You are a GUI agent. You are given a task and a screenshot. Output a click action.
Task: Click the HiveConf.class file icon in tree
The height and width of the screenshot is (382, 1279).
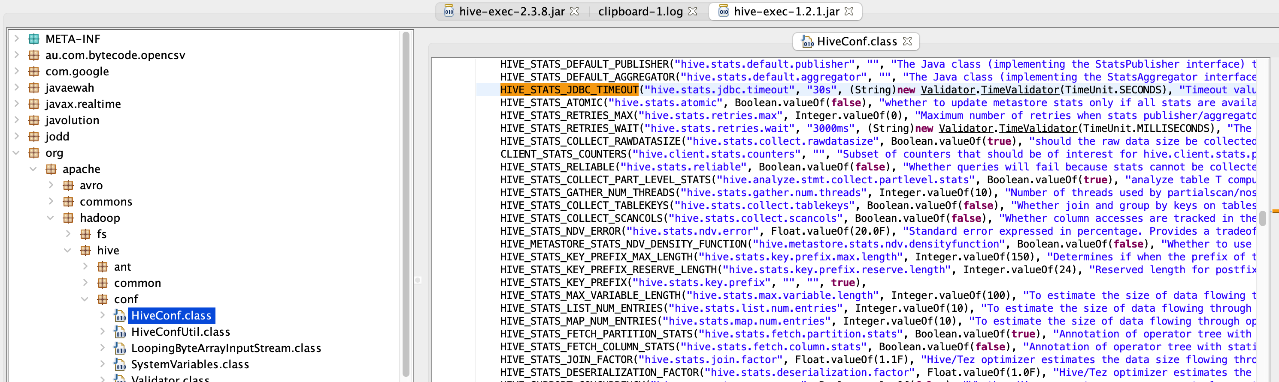tap(120, 316)
